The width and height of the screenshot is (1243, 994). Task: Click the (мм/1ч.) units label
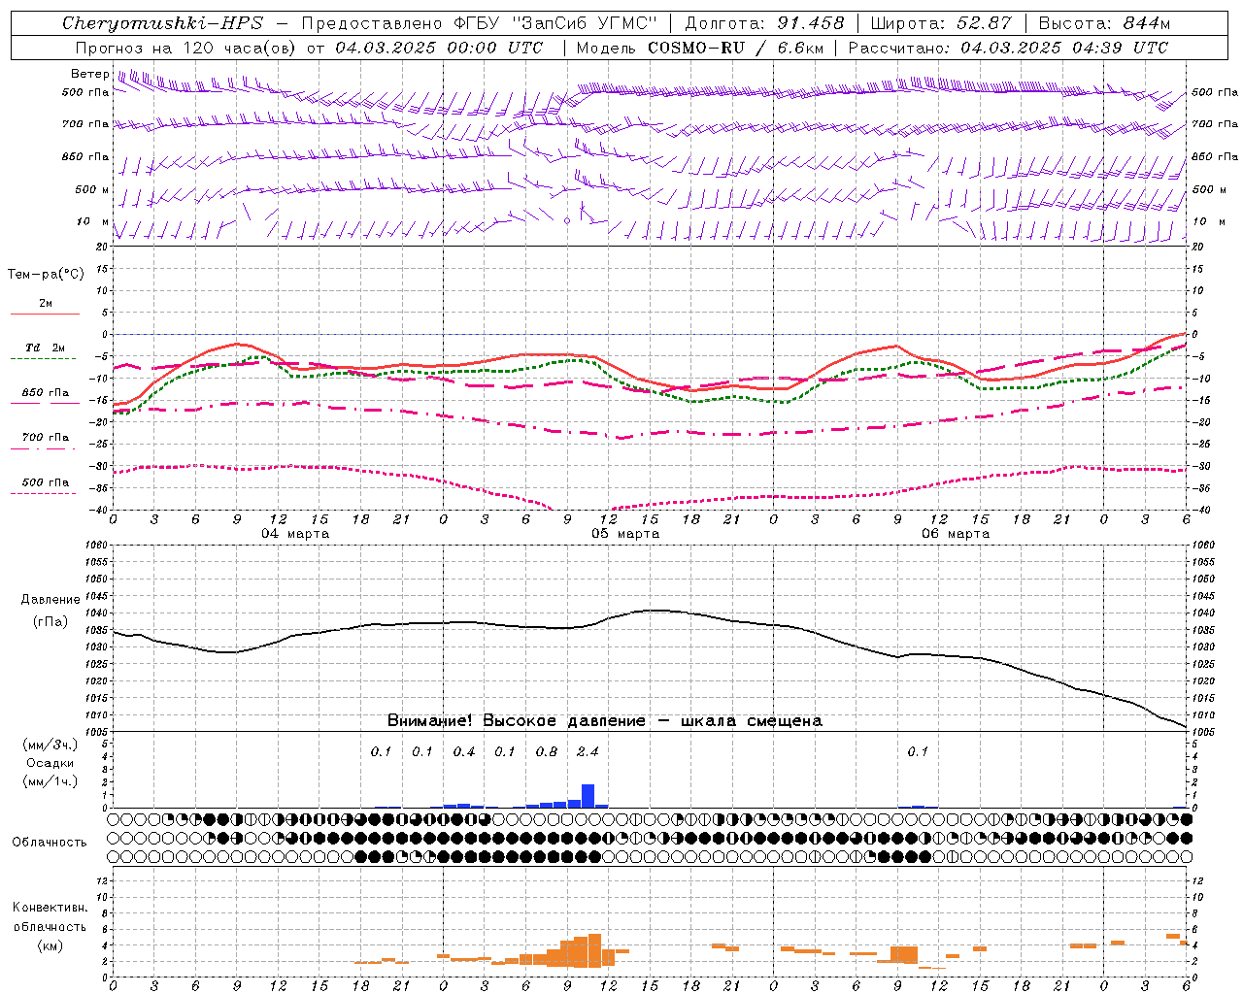[50, 781]
